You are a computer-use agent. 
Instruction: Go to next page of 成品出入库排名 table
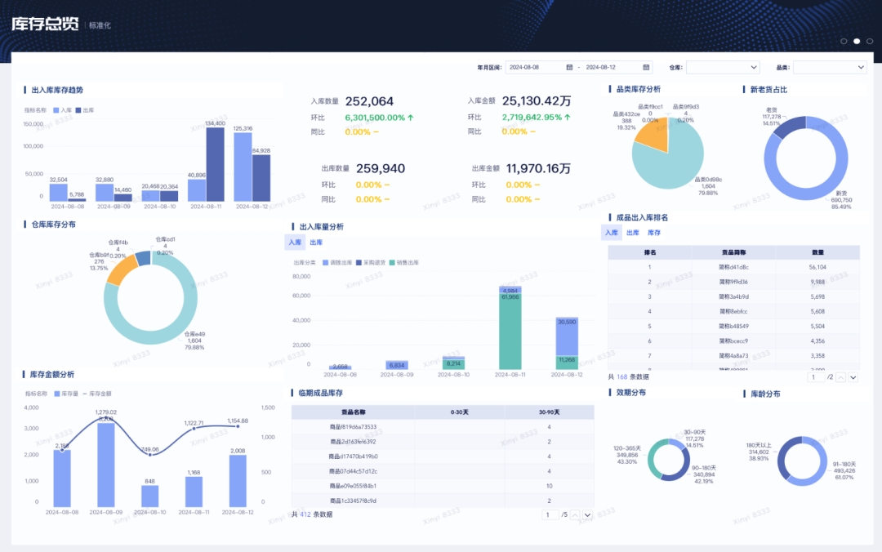[853, 377]
